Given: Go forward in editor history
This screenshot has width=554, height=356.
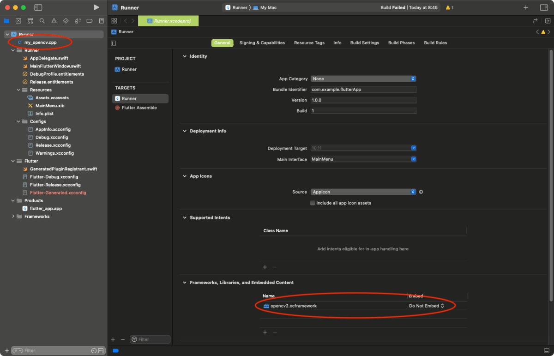Looking at the screenshot, I should (133, 21).
